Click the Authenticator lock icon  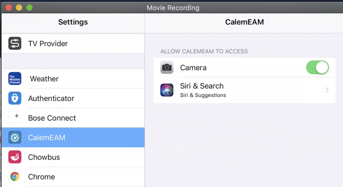(15, 98)
